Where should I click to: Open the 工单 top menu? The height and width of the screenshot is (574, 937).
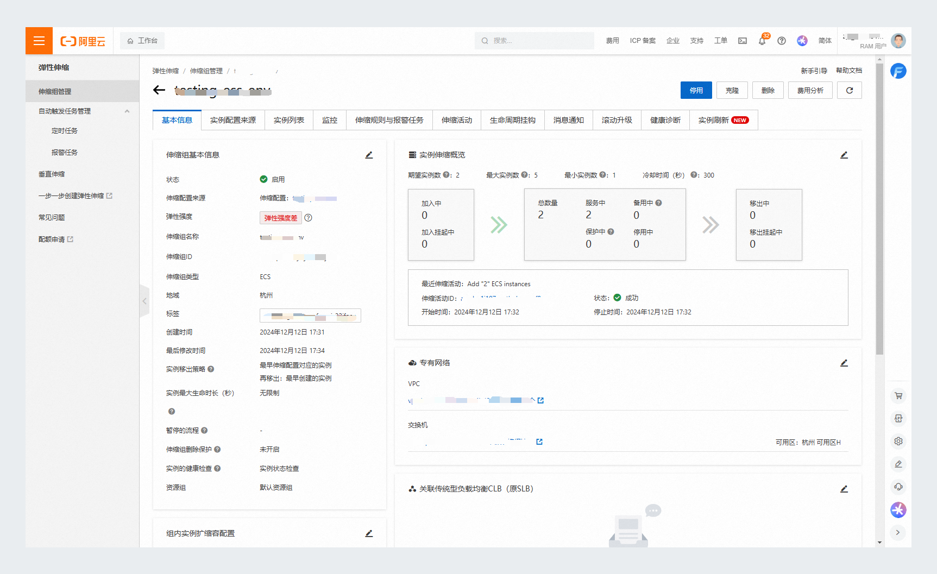721,41
